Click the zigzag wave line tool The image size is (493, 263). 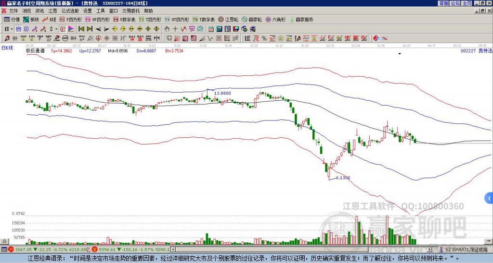[x=211, y=38]
